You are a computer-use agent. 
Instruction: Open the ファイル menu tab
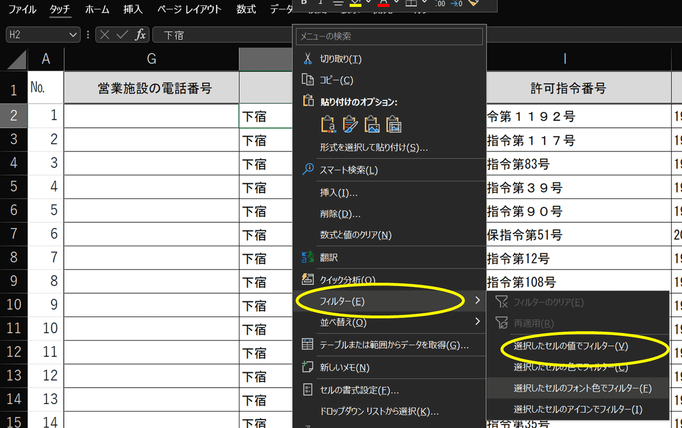[22, 9]
